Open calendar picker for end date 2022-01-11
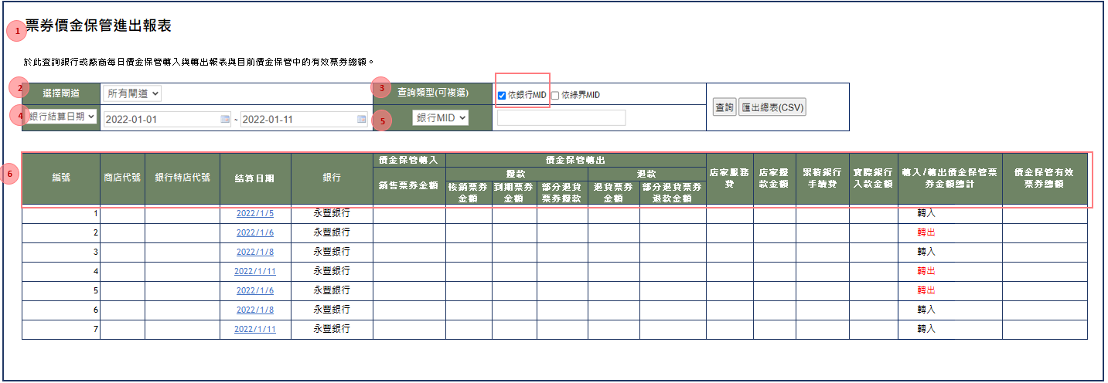This screenshot has width=1108, height=383. pos(361,120)
